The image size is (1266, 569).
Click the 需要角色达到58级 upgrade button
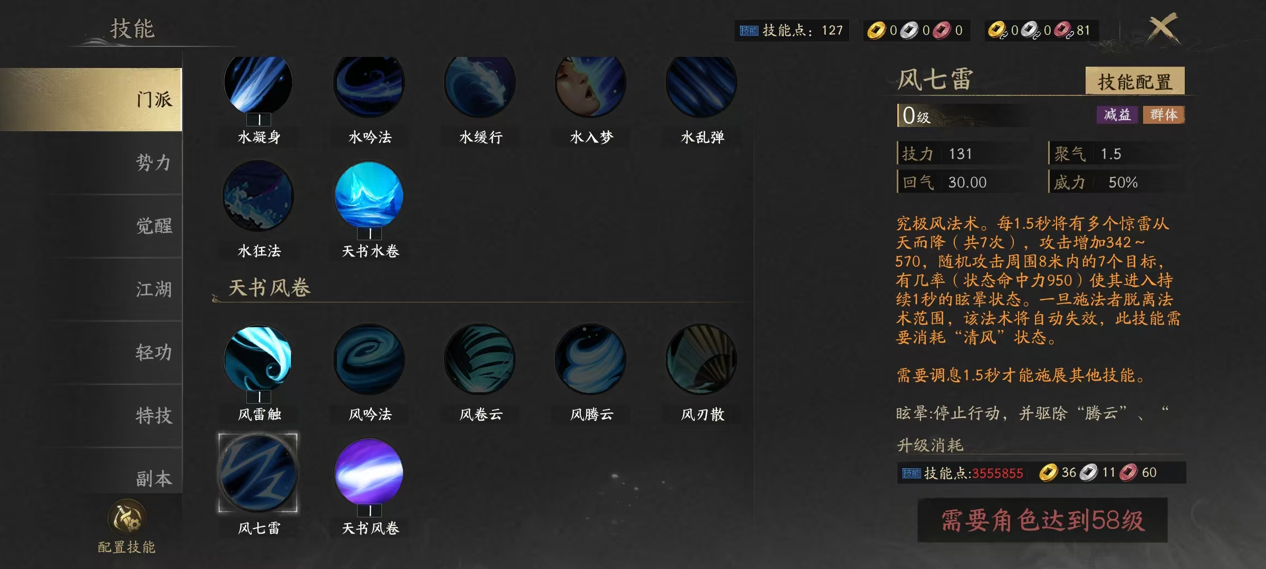pyautogui.click(x=1042, y=521)
